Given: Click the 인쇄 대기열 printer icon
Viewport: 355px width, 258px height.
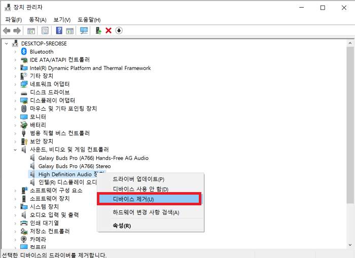Looking at the screenshot, I should pyautogui.click(x=24, y=223).
